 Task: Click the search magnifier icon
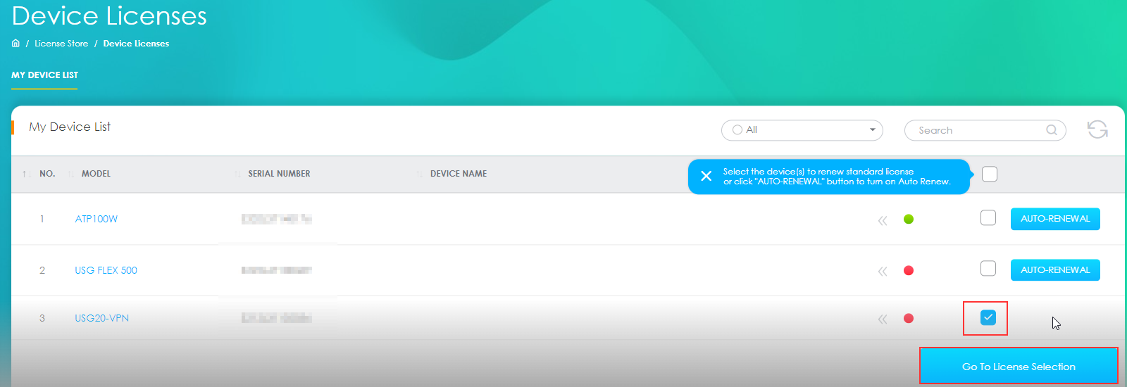tap(1051, 130)
